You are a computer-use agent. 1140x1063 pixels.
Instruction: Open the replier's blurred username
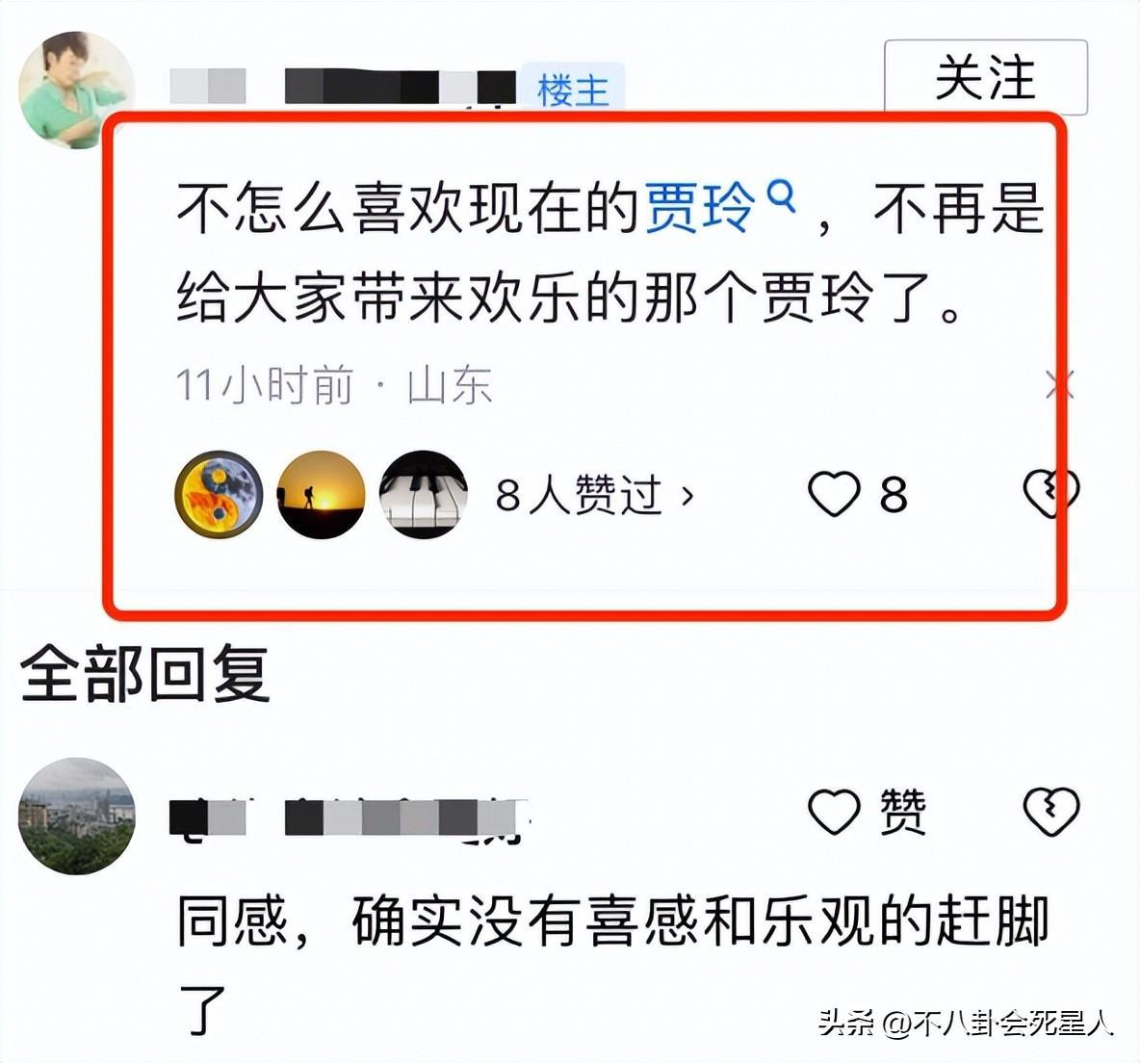point(349,817)
